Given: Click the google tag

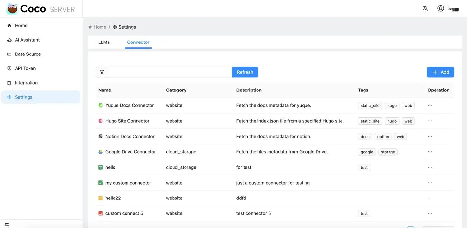Looking at the screenshot, I should [x=367, y=152].
